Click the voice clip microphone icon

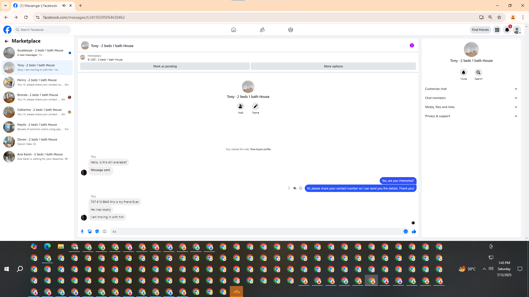click(82, 232)
